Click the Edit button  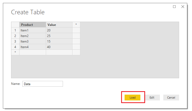[152, 98]
